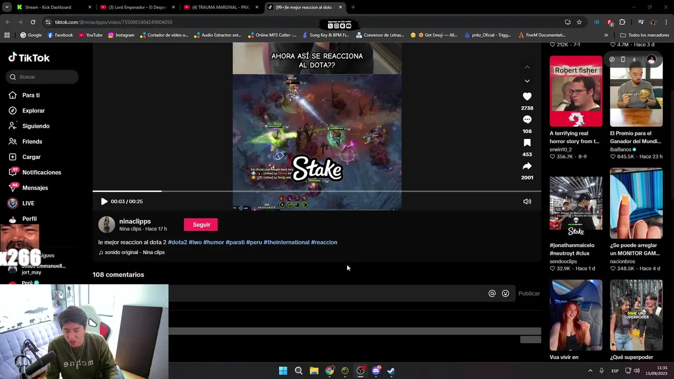The width and height of the screenshot is (674, 379).
Task: Switch to TRAUMA MARGINAL tab
Action: coord(221,7)
